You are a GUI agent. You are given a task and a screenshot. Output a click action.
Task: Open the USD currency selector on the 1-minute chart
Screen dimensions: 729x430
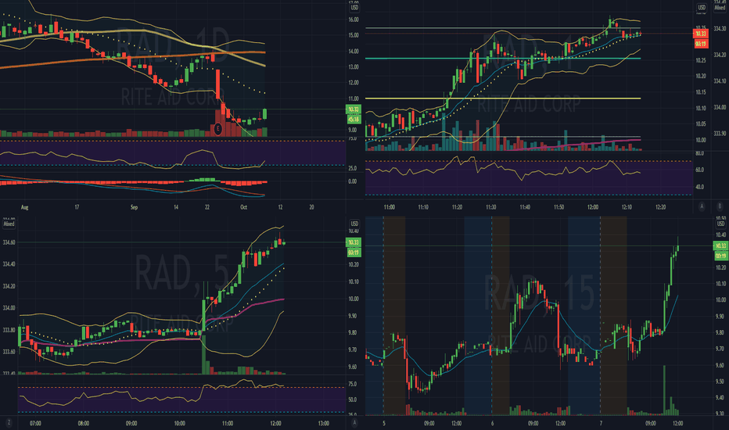[701, 8]
